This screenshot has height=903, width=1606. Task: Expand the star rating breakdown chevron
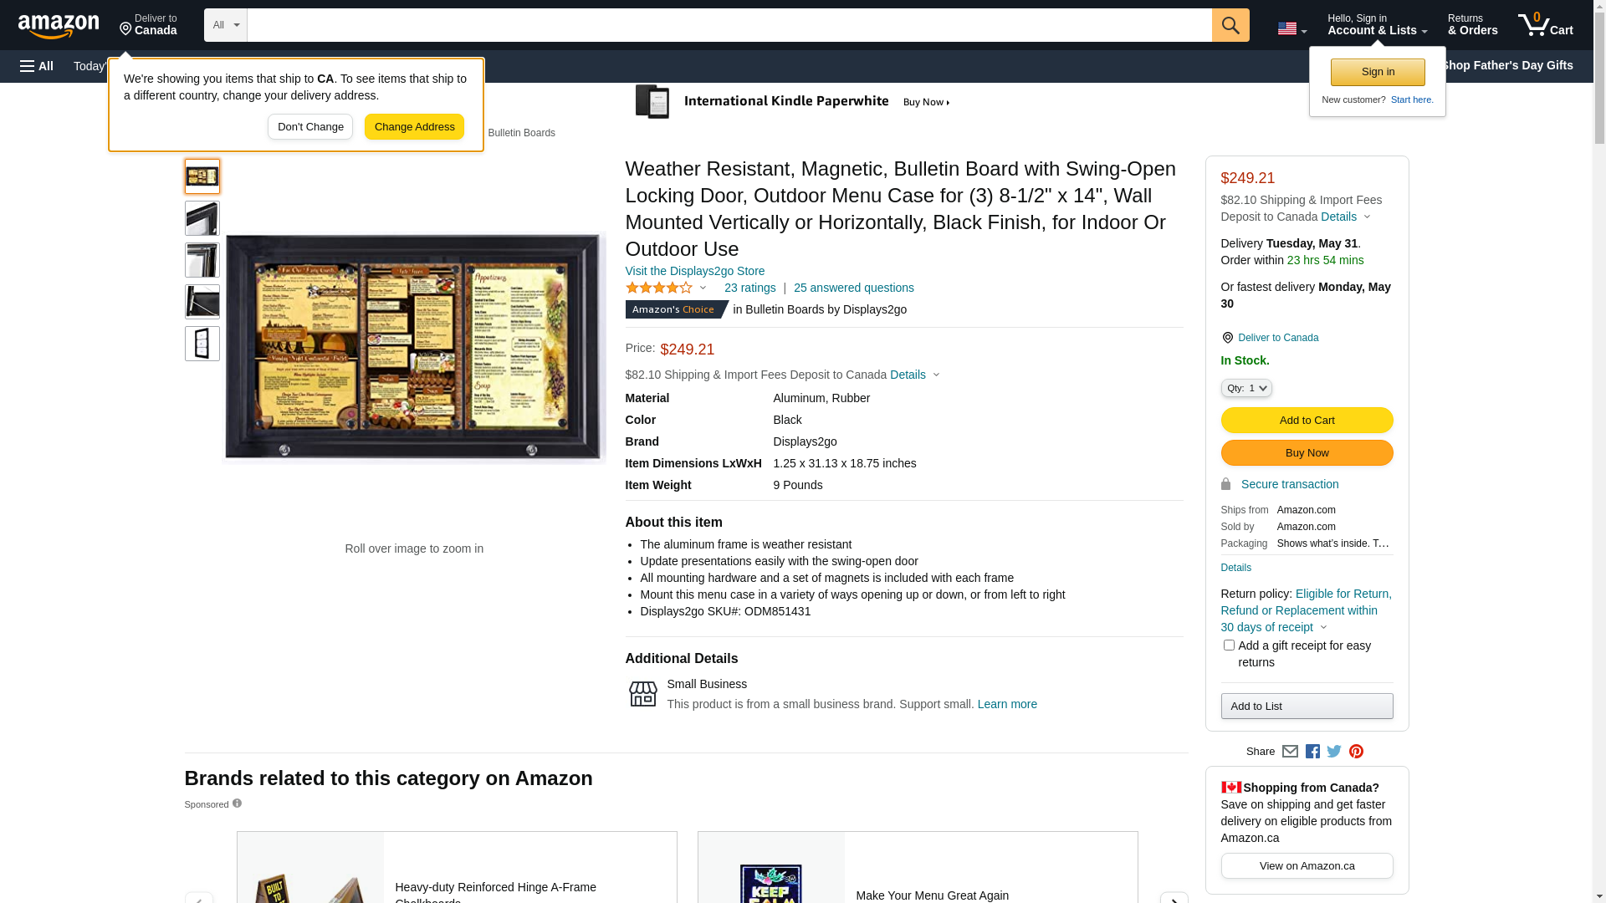point(703,288)
